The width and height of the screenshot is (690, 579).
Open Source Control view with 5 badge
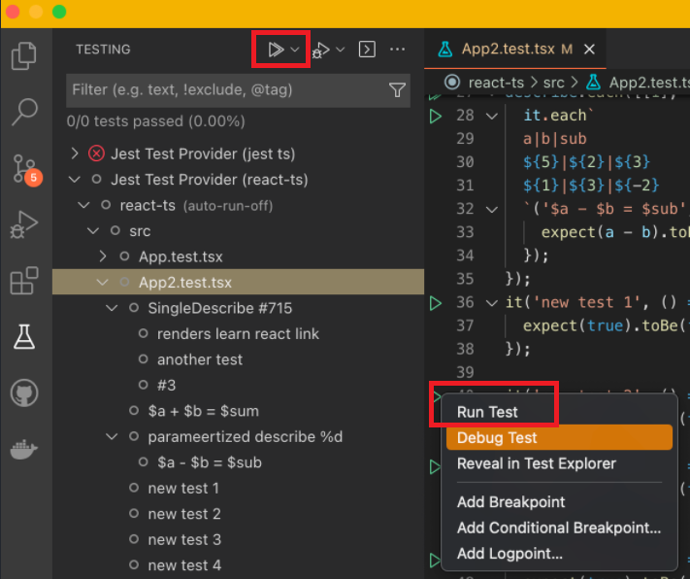[25, 170]
